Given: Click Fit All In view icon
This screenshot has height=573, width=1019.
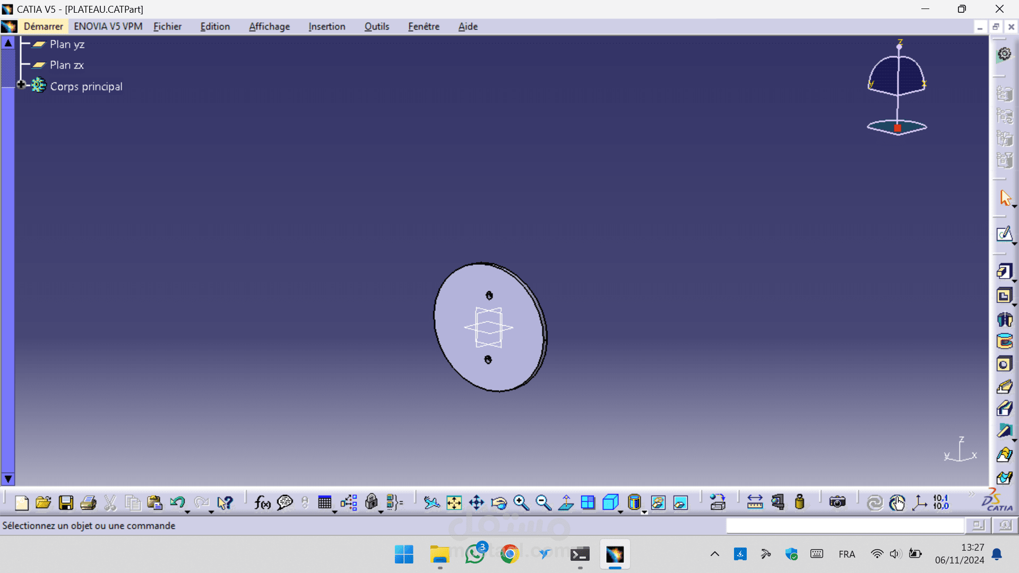Looking at the screenshot, I should coord(454,502).
